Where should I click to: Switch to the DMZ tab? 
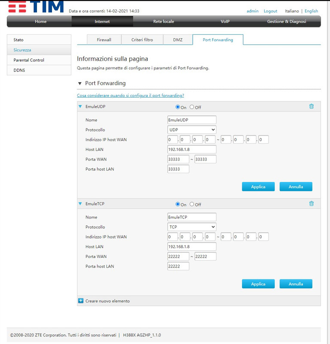point(178,40)
